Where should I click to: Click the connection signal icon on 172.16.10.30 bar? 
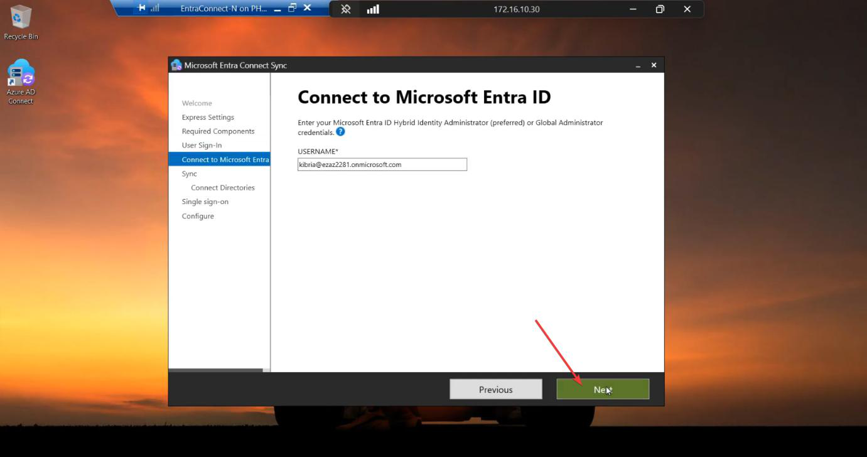click(x=373, y=9)
